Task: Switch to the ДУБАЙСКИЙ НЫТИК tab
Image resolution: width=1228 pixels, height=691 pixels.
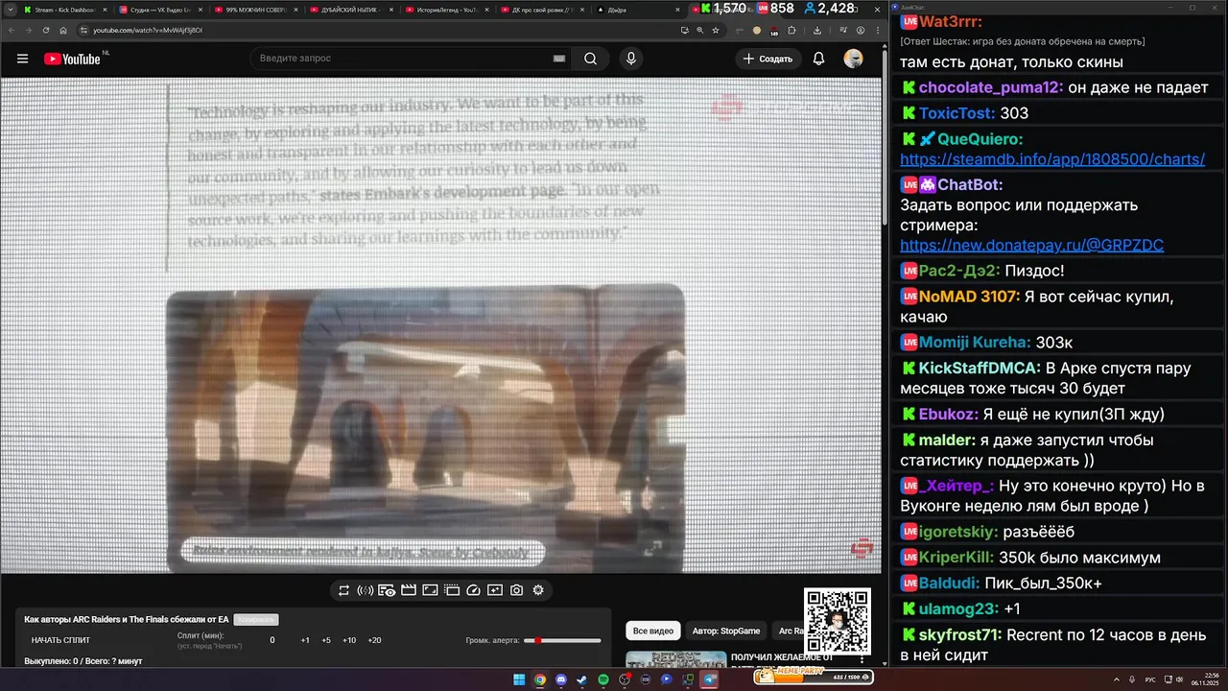Action: (351, 10)
